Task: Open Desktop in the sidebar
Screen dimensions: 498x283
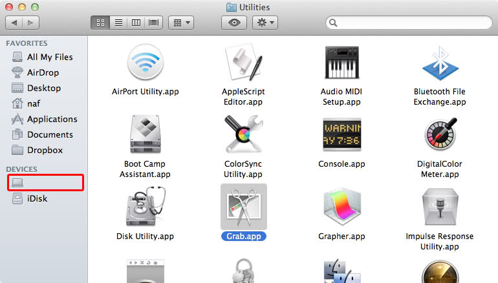Action: [36, 89]
